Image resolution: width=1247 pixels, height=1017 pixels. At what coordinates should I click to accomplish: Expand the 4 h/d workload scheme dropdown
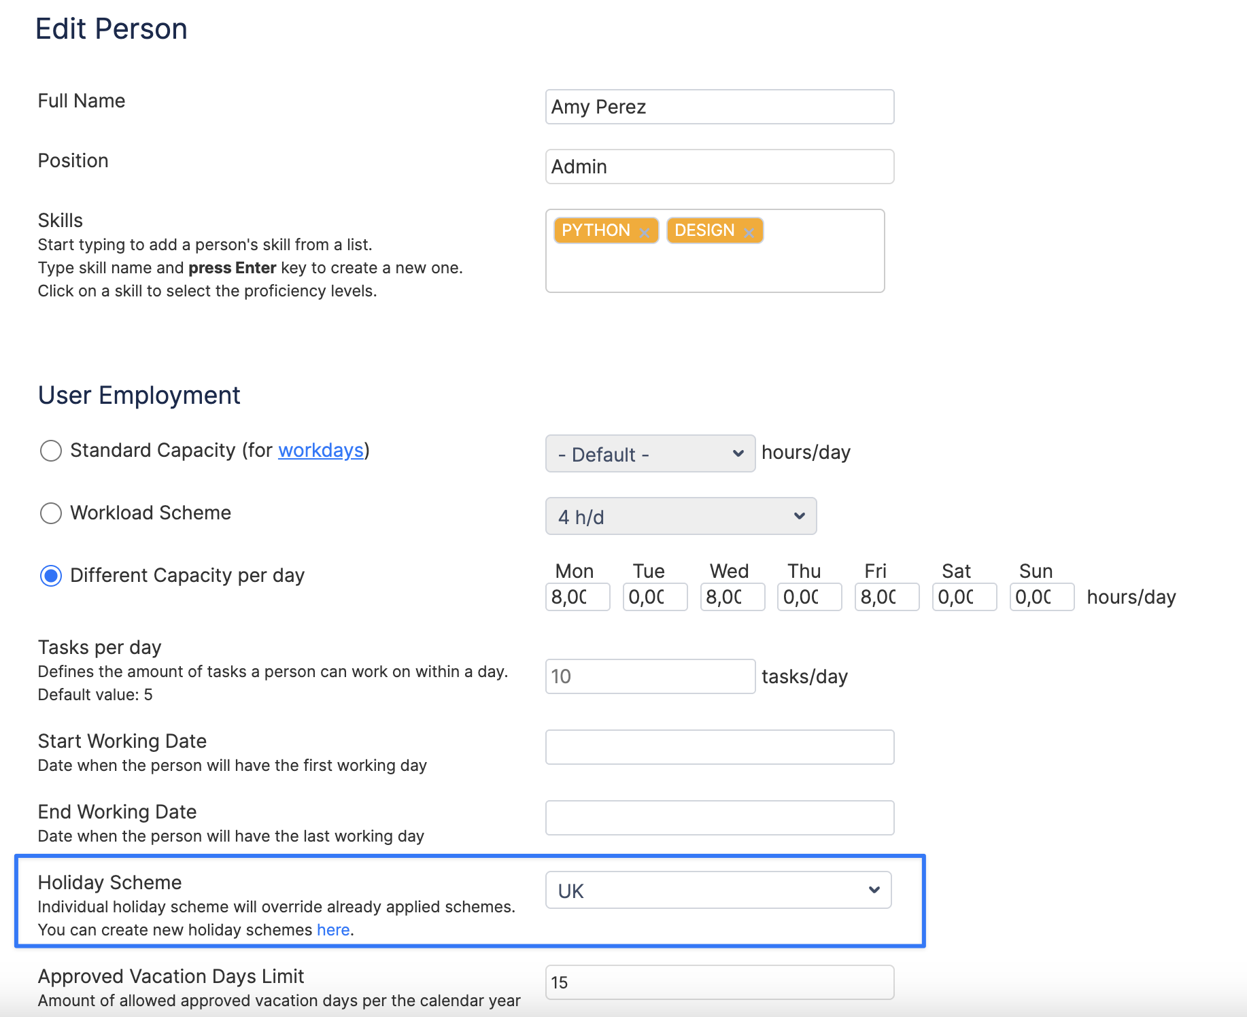pos(680,517)
